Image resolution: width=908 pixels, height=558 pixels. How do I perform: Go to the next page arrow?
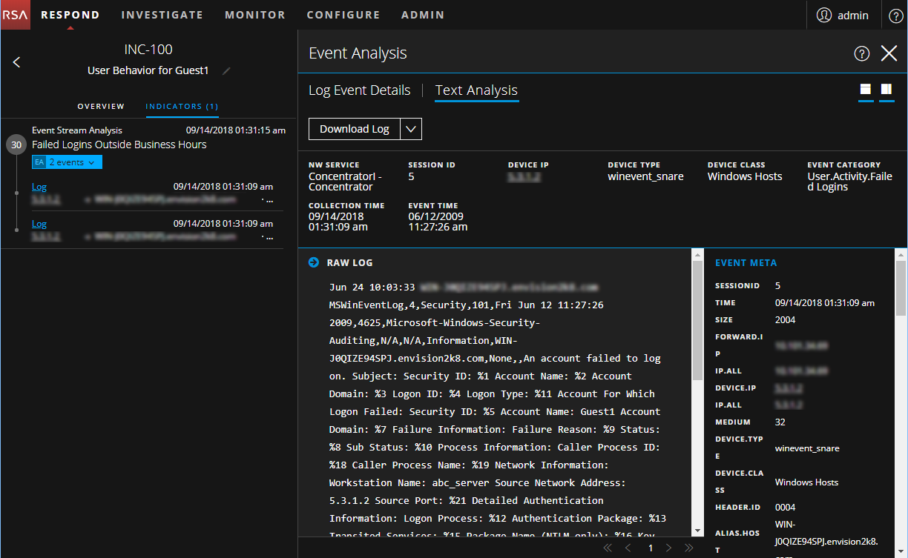click(669, 548)
